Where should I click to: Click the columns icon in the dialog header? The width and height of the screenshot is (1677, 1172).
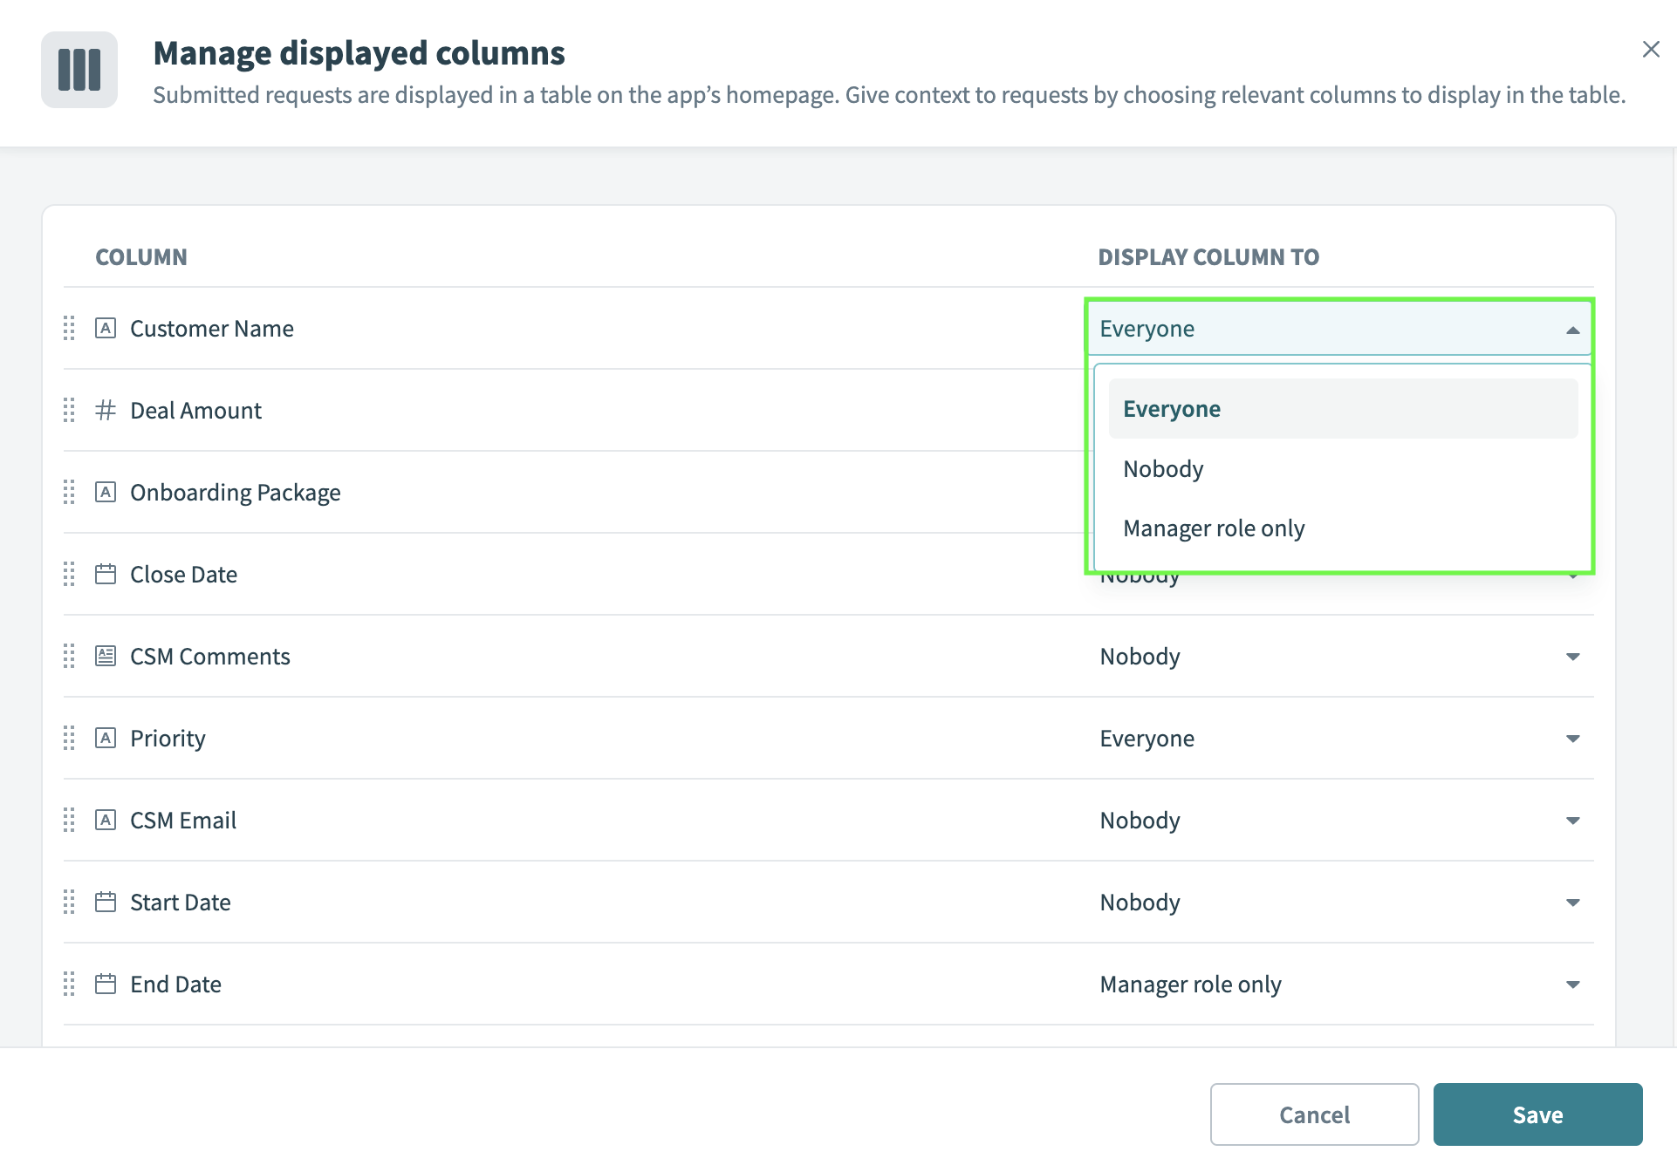pos(79,69)
